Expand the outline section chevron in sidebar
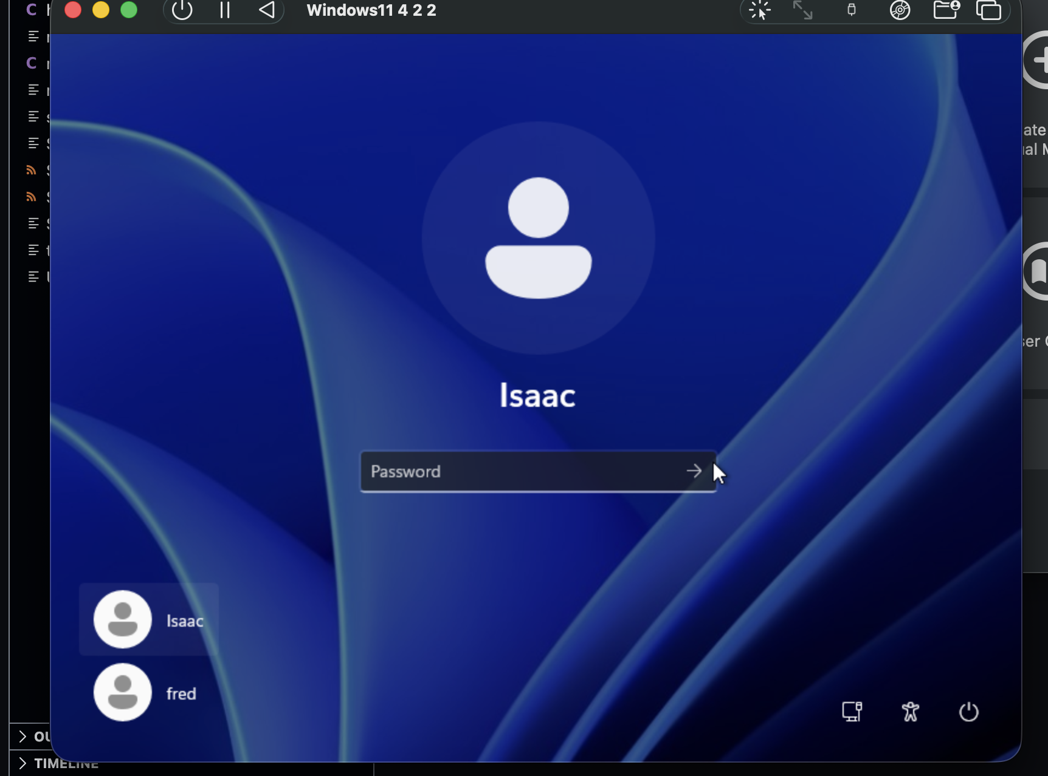1048x776 pixels. point(23,737)
